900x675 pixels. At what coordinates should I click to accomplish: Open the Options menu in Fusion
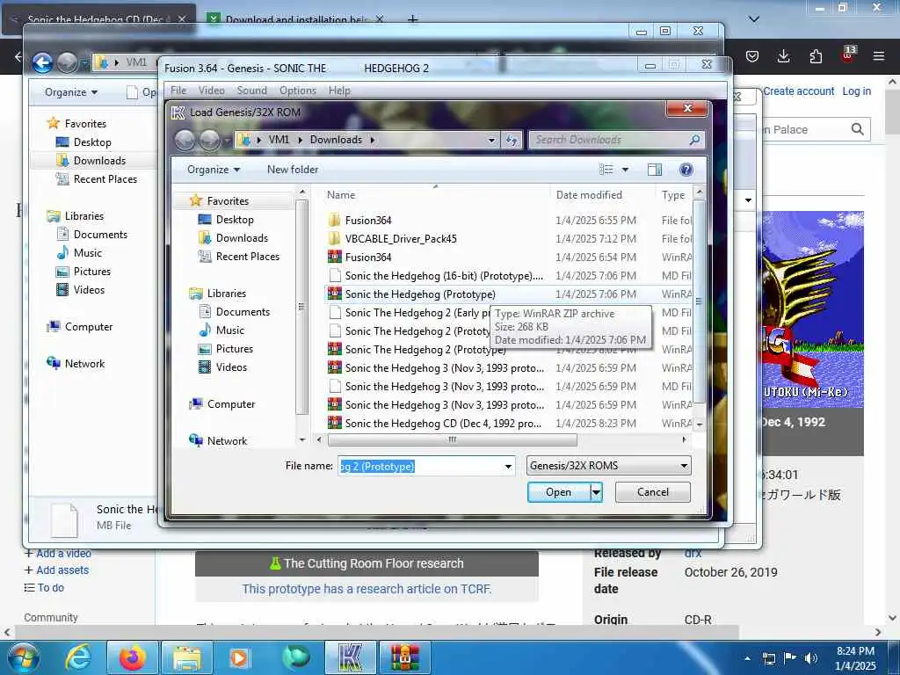(297, 91)
